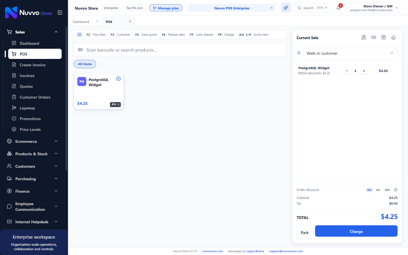
Task: Open Layaway page
Action: click(x=35, y=108)
